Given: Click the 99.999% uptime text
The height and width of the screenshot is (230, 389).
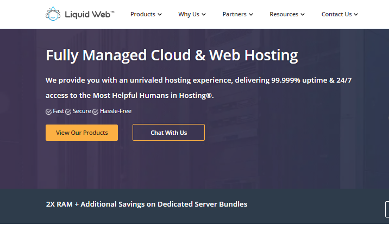Looking at the screenshot, I should (x=299, y=80).
